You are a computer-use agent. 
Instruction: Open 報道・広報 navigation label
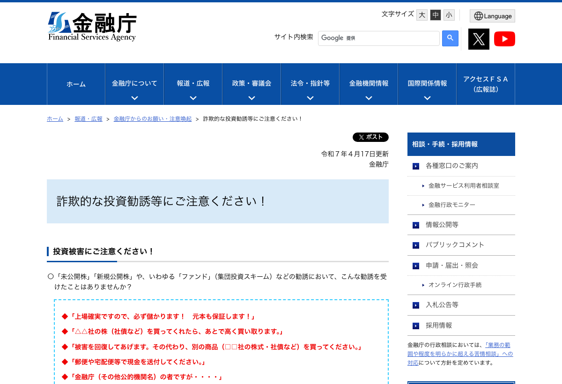193,83
